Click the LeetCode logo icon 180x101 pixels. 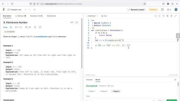click(4, 10)
